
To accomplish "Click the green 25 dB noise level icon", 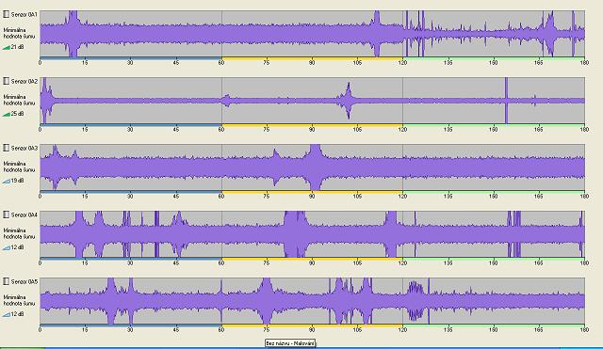I will [7, 114].
